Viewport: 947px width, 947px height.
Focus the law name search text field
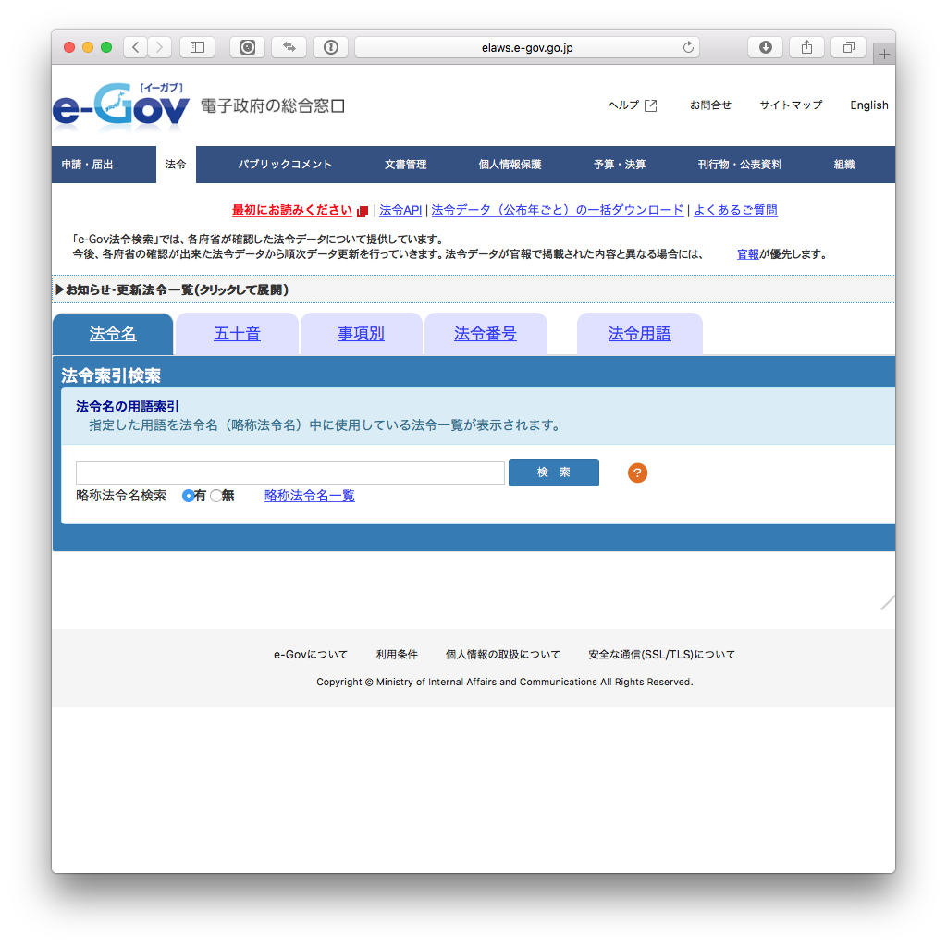click(x=289, y=473)
